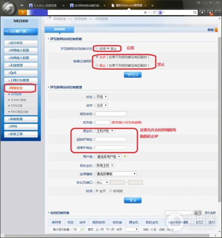Select the 启用 radio button

coord(97,48)
